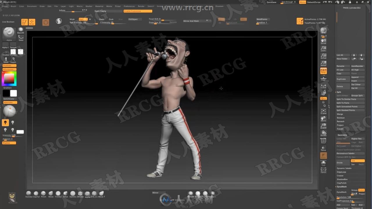
Task: Open the Dots stroke selector
Action: tap(21, 38)
